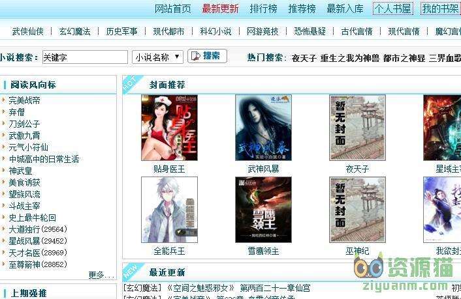Open 完美战帝 in reading list

24,100
